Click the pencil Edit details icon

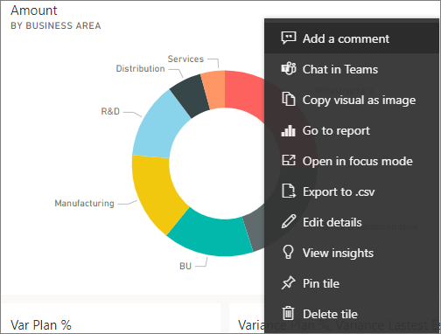[x=289, y=221]
